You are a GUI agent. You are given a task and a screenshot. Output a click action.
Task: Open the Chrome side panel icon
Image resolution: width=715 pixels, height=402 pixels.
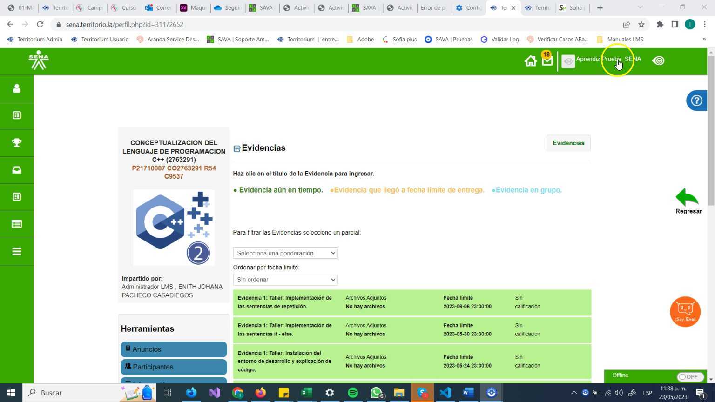click(x=675, y=24)
